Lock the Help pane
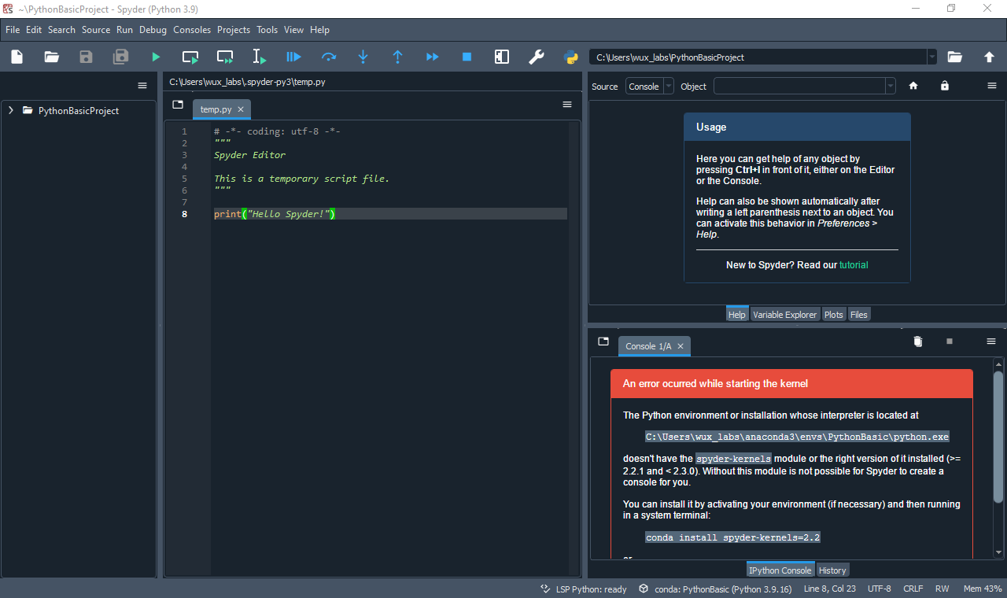1007x598 pixels. (x=945, y=86)
